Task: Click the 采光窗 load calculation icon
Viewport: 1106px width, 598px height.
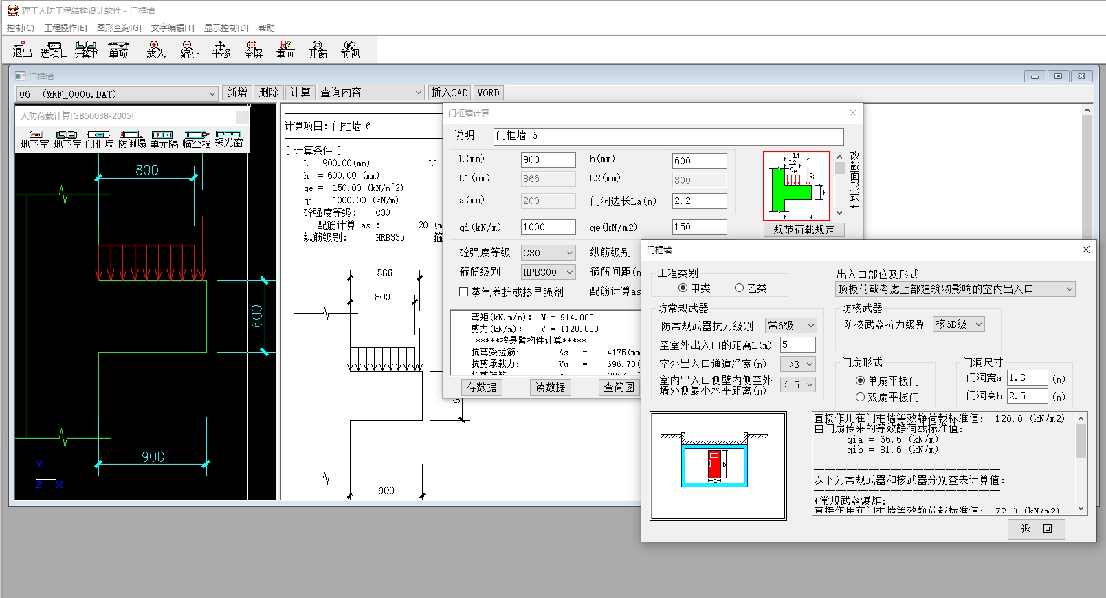Action: point(228,140)
